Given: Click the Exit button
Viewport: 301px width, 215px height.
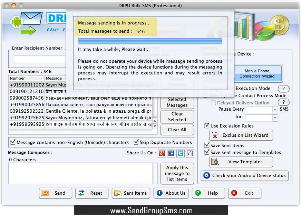Looking at the screenshot, I should pyautogui.click(x=244, y=193).
